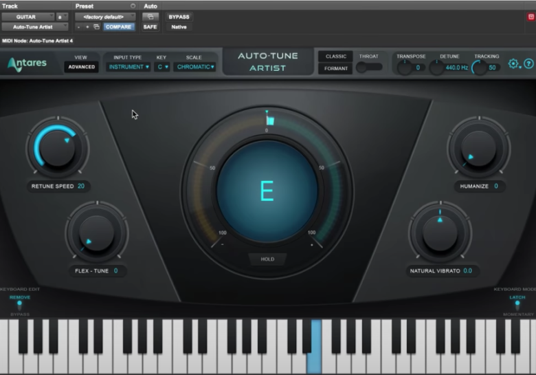Click the Humanize value 0
This screenshot has width=536, height=375.
pos(496,186)
